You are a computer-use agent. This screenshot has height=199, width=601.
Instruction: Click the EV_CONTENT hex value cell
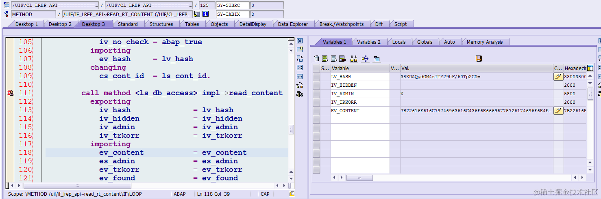(575, 111)
